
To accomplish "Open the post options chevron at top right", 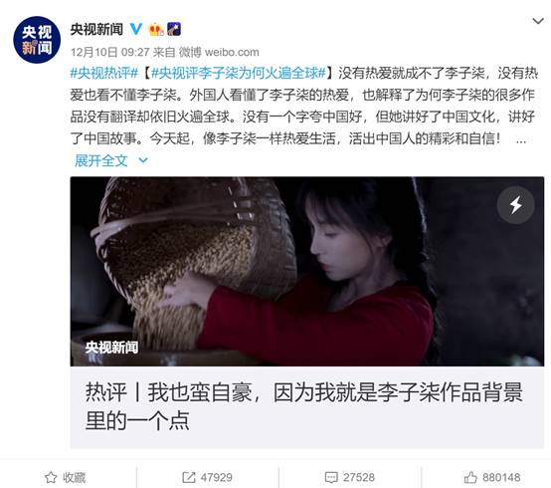I will click(538, 21).
